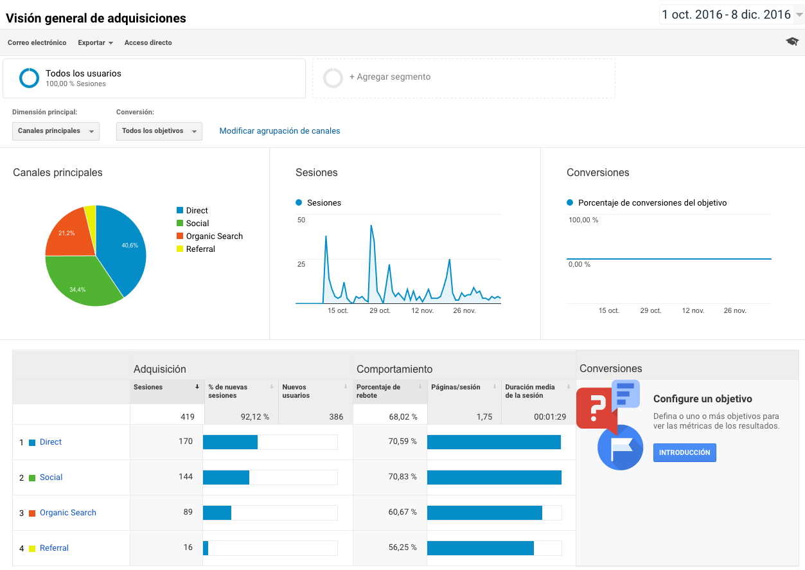Click the INTRODUCCIÓN button

pyautogui.click(x=684, y=452)
